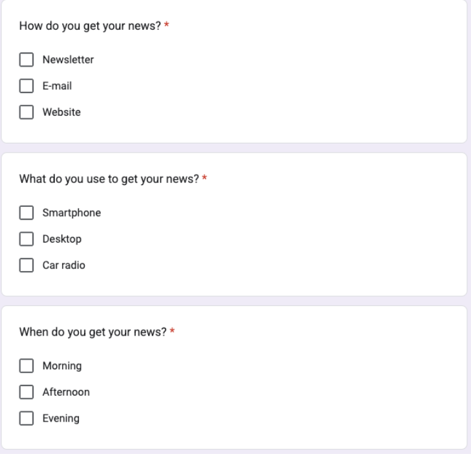
Task: Click the 'How do you get your news?' heading
Action: point(90,26)
